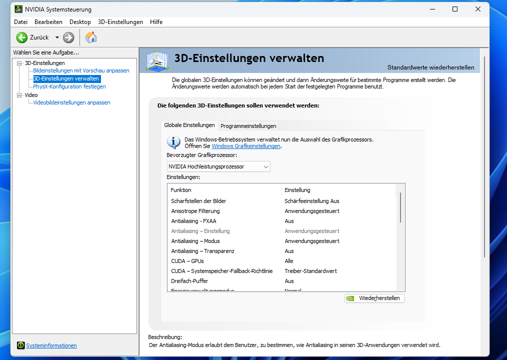Viewport: 507px width, 360px height.
Task: Click the Windows Grafikeinstellungen link
Action: (x=245, y=146)
